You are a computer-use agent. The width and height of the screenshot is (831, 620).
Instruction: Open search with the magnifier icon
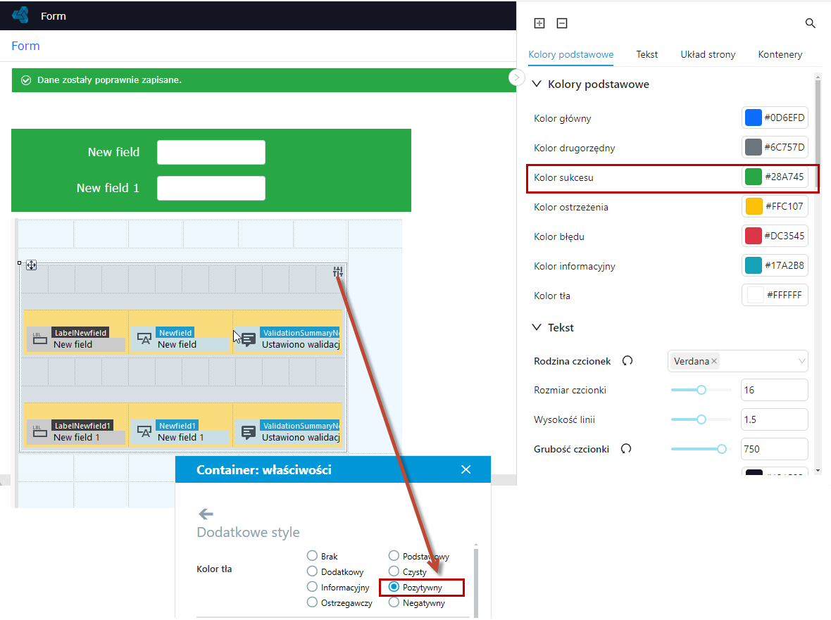(810, 23)
